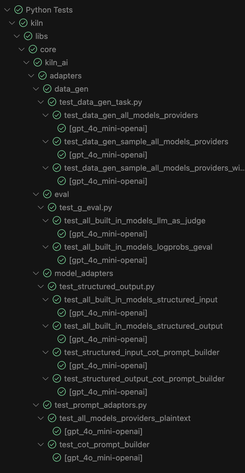Select the check icon next to test_structured_output.py

tap(52, 286)
